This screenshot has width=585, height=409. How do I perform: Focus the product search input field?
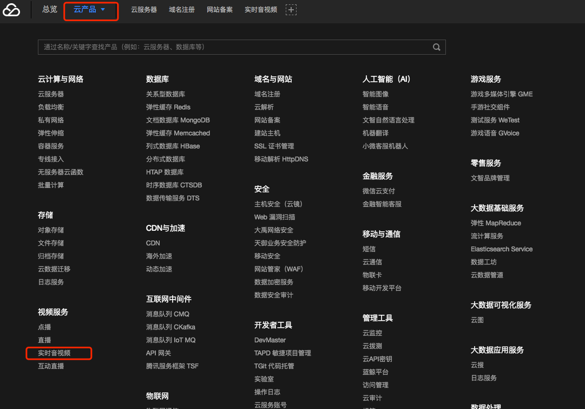coord(242,47)
